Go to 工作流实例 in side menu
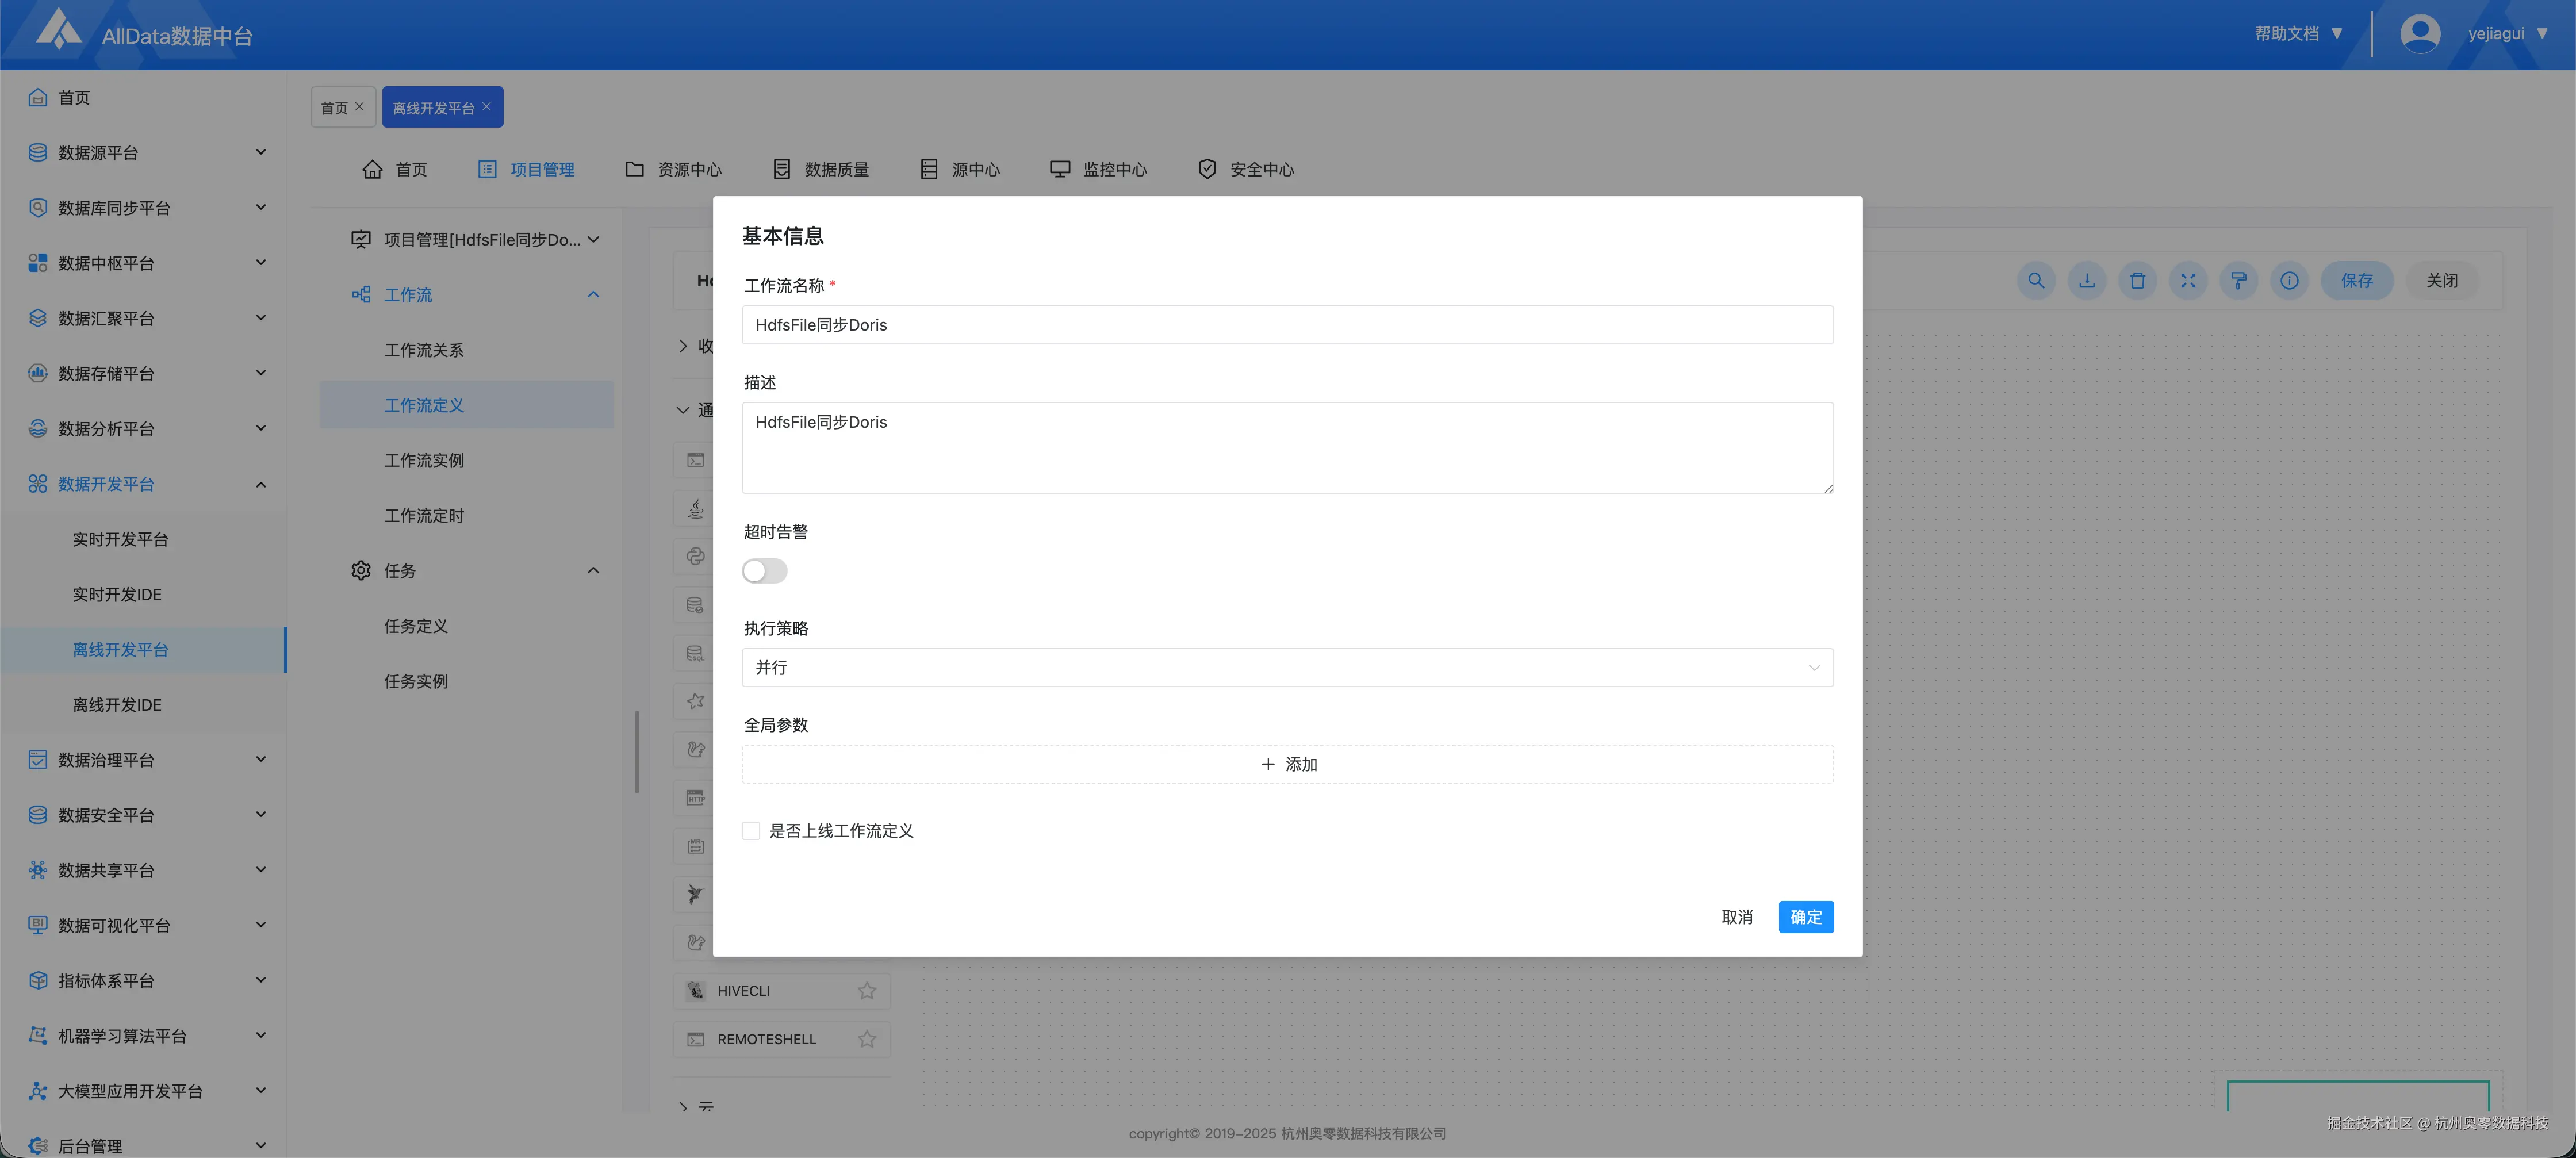This screenshot has width=2576, height=1158. (424, 461)
